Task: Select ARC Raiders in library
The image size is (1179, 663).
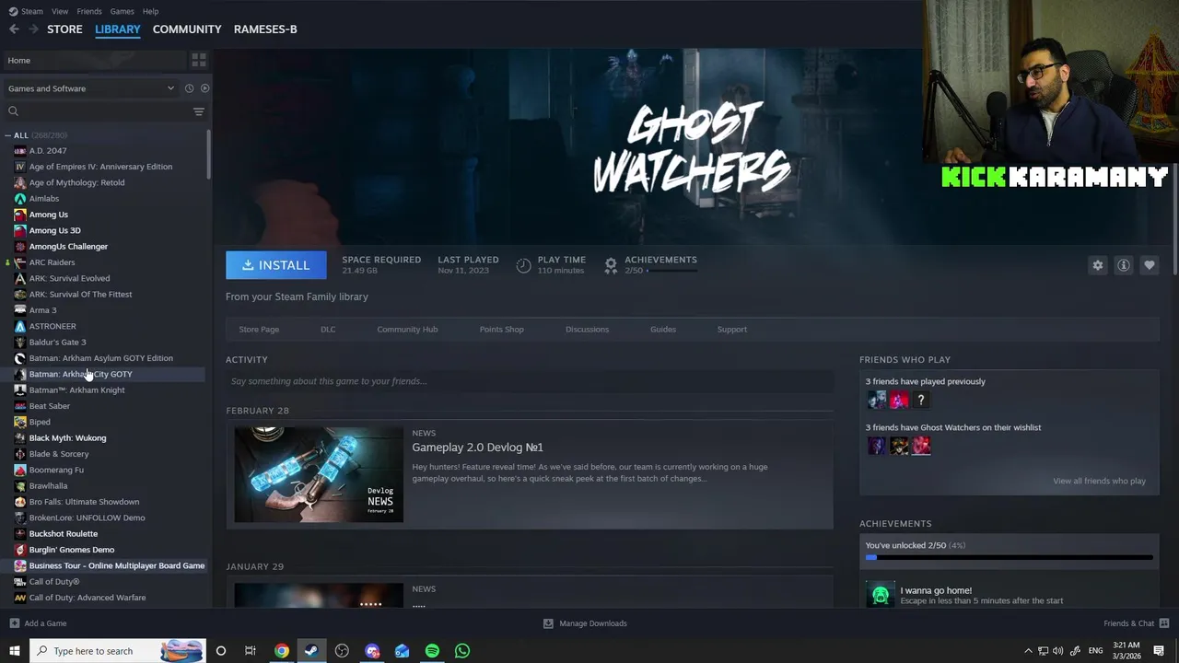Action: [52, 262]
